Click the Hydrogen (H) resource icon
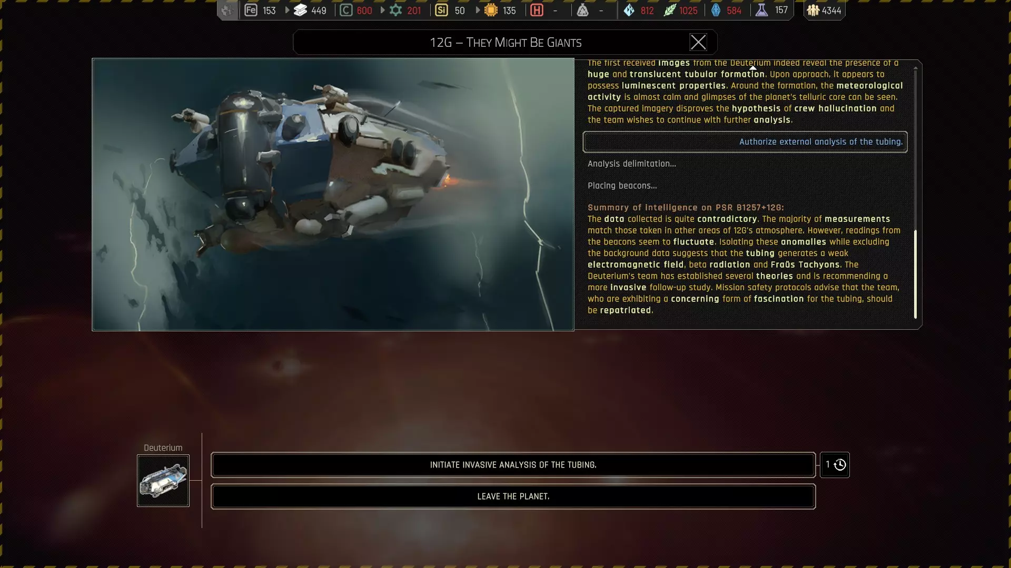 (537, 10)
